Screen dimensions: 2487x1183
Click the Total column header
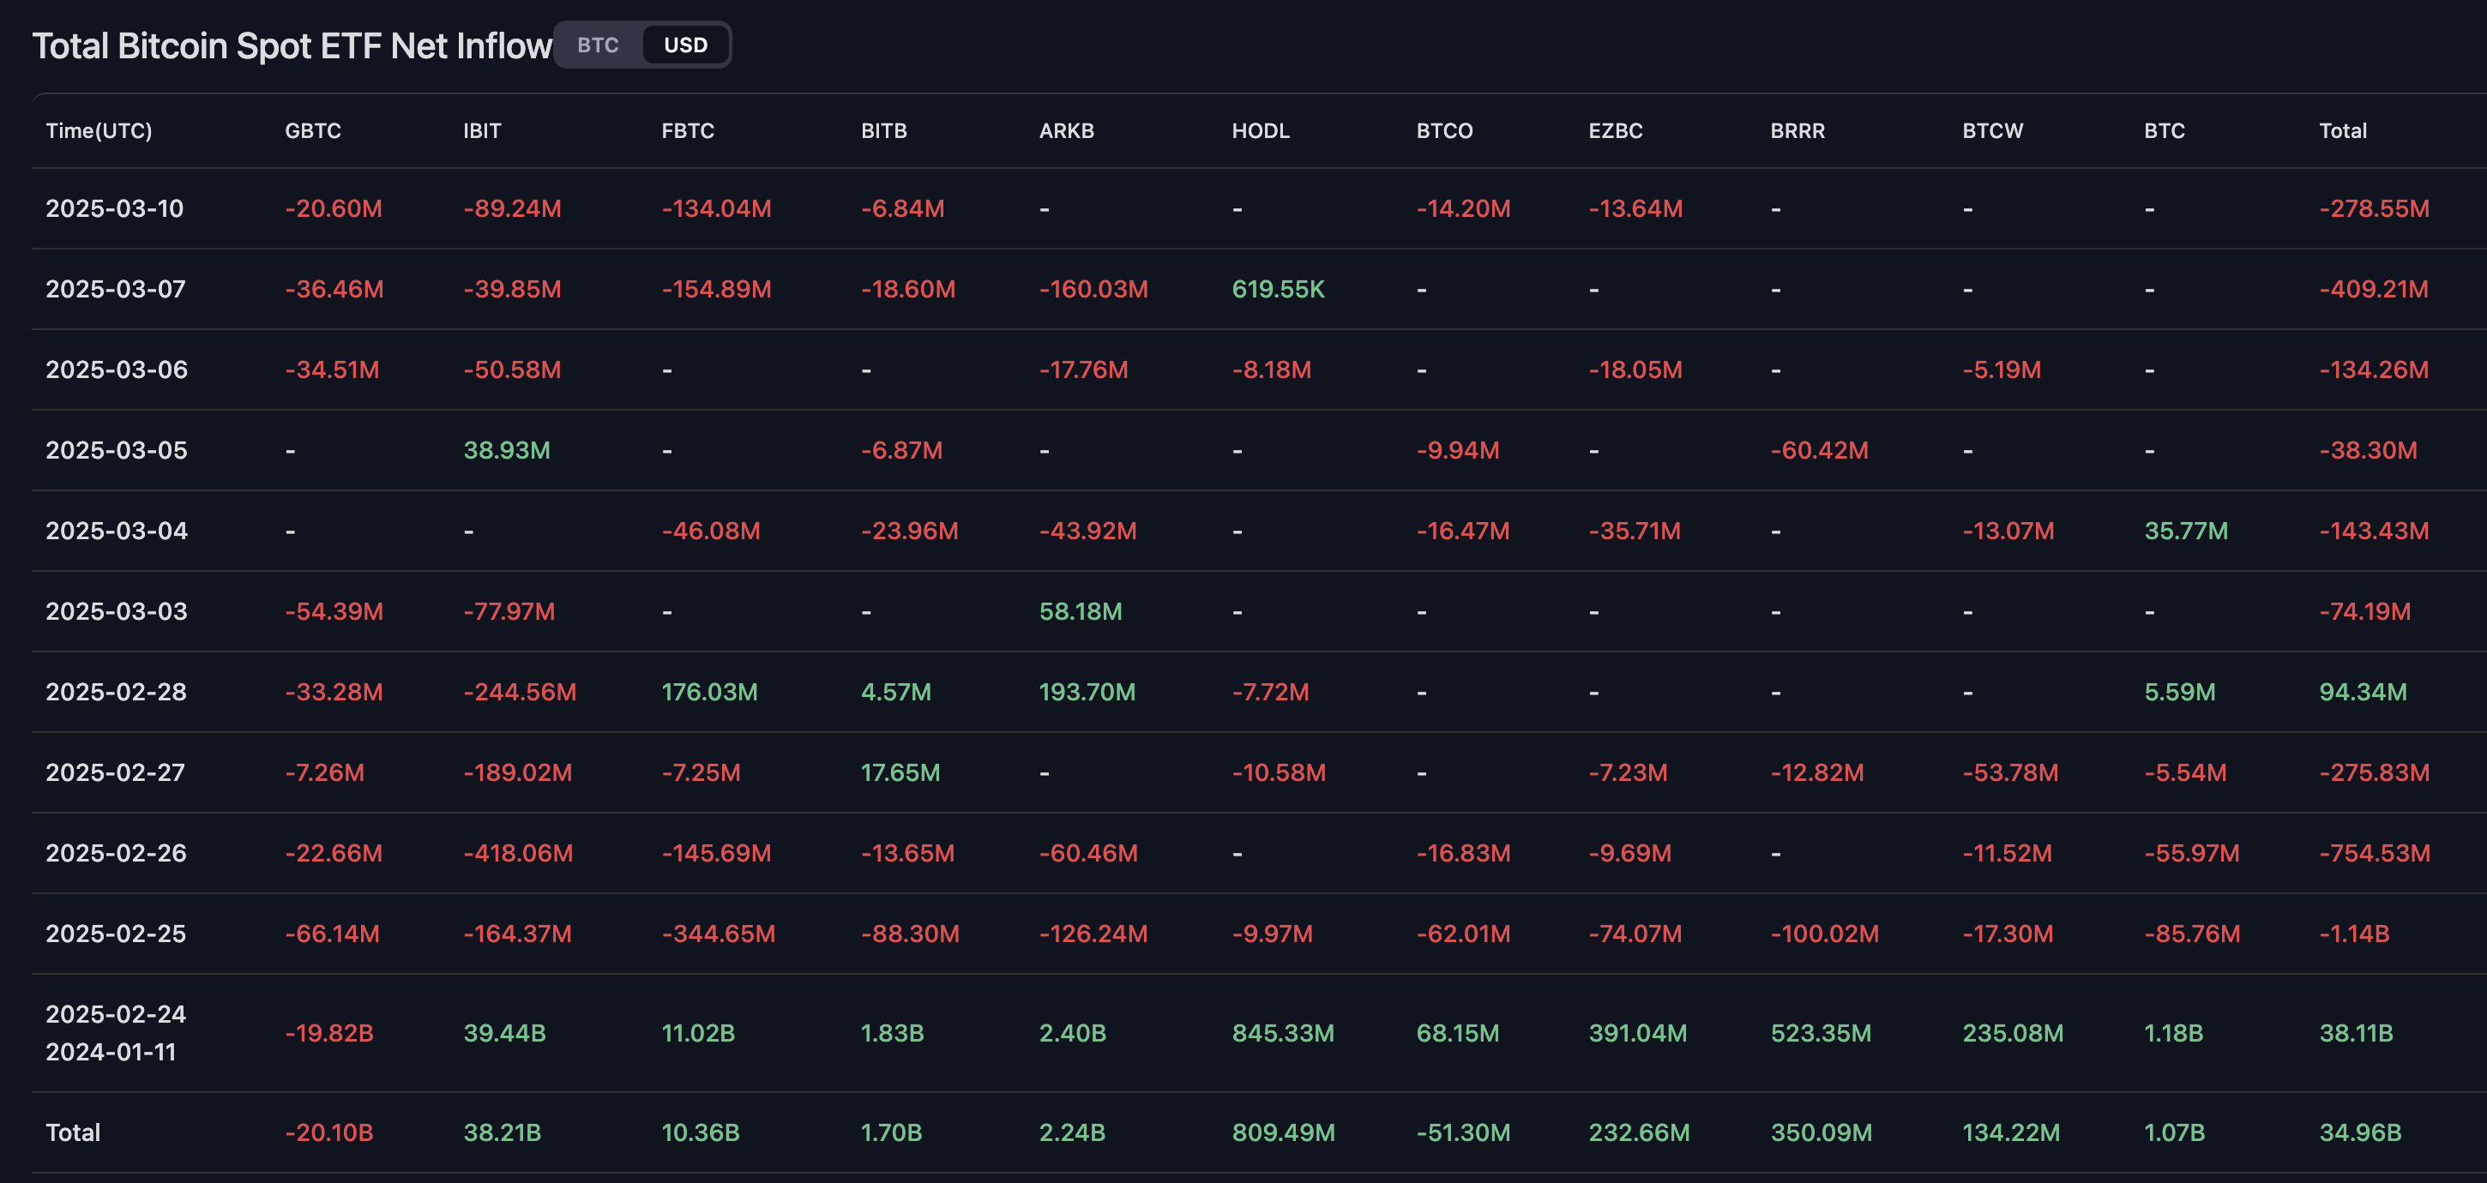click(x=2343, y=130)
